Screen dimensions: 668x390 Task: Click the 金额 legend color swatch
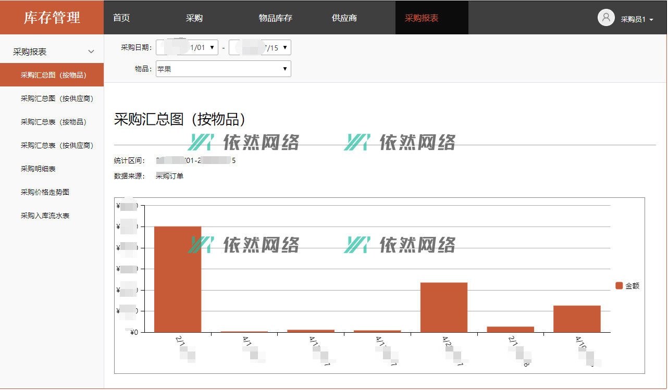(619, 286)
